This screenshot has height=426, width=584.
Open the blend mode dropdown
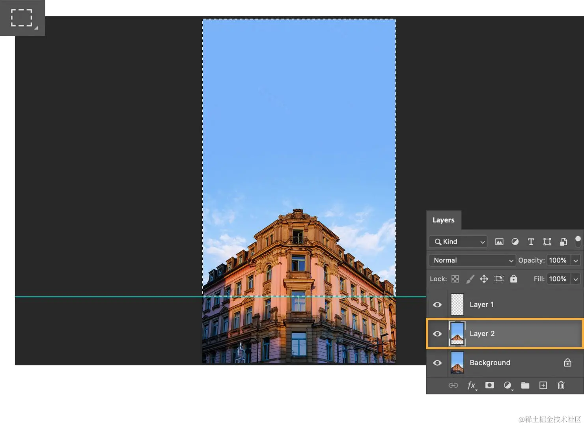pyautogui.click(x=472, y=260)
